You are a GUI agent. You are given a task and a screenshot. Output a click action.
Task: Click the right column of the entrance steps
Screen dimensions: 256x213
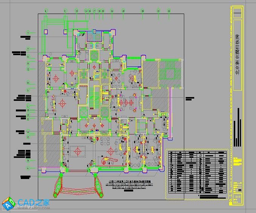(93, 172)
